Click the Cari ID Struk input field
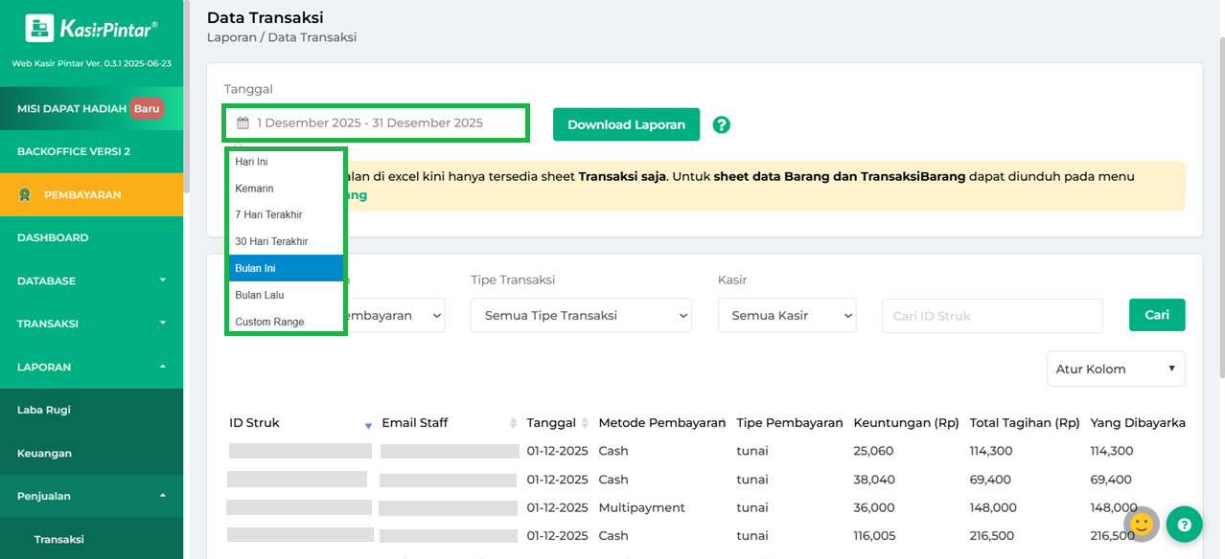Screen dimensions: 1225x559 coord(991,316)
